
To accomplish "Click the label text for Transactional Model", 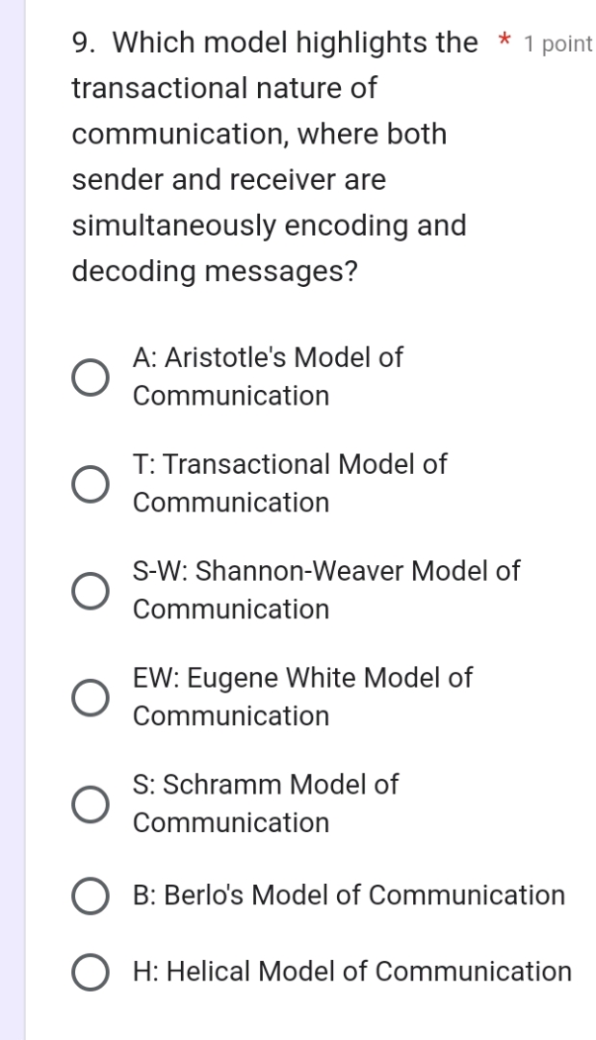I will pos(289,484).
